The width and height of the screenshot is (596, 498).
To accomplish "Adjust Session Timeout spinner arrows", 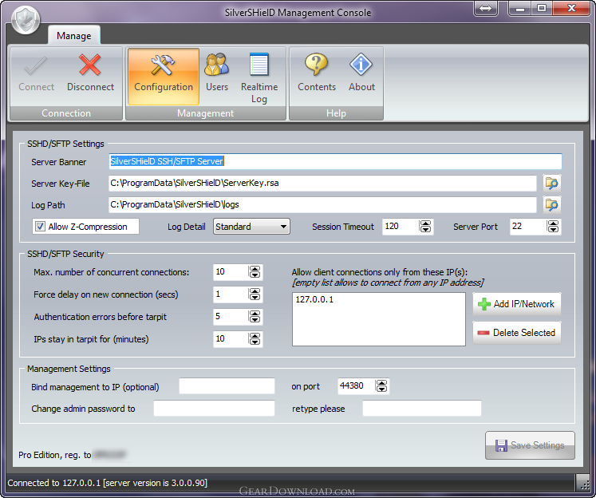I will point(425,227).
